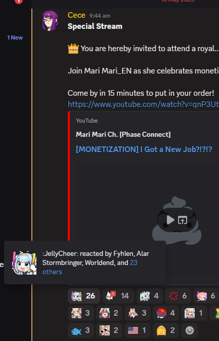This screenshot has height=341, width=219.
Task: Click the JellyCheer emoji in the tooltip
Action: (x=24, y=262)
